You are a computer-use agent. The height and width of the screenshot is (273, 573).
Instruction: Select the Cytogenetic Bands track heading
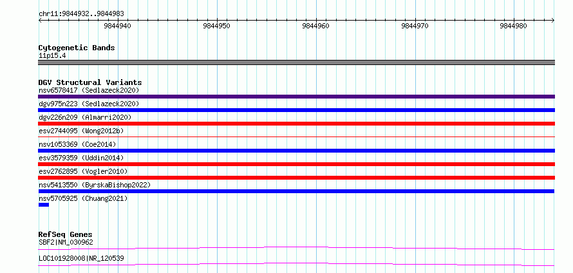click(x=77, y=48)
